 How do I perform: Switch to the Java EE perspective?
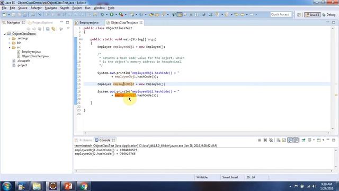coord(312,15)
